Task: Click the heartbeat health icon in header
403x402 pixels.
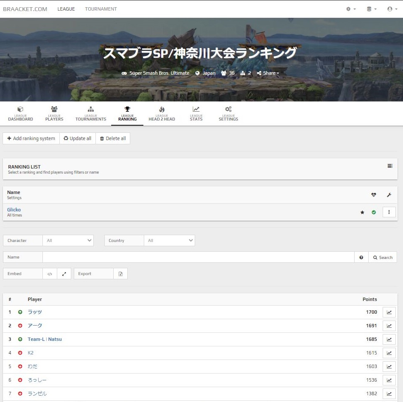Action: pyautogui.click(x=374, y=195)
